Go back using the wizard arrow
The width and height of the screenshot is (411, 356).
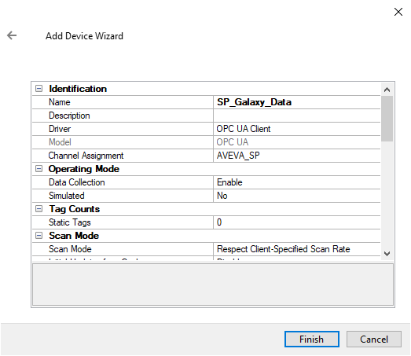click(x=12, y=35)
